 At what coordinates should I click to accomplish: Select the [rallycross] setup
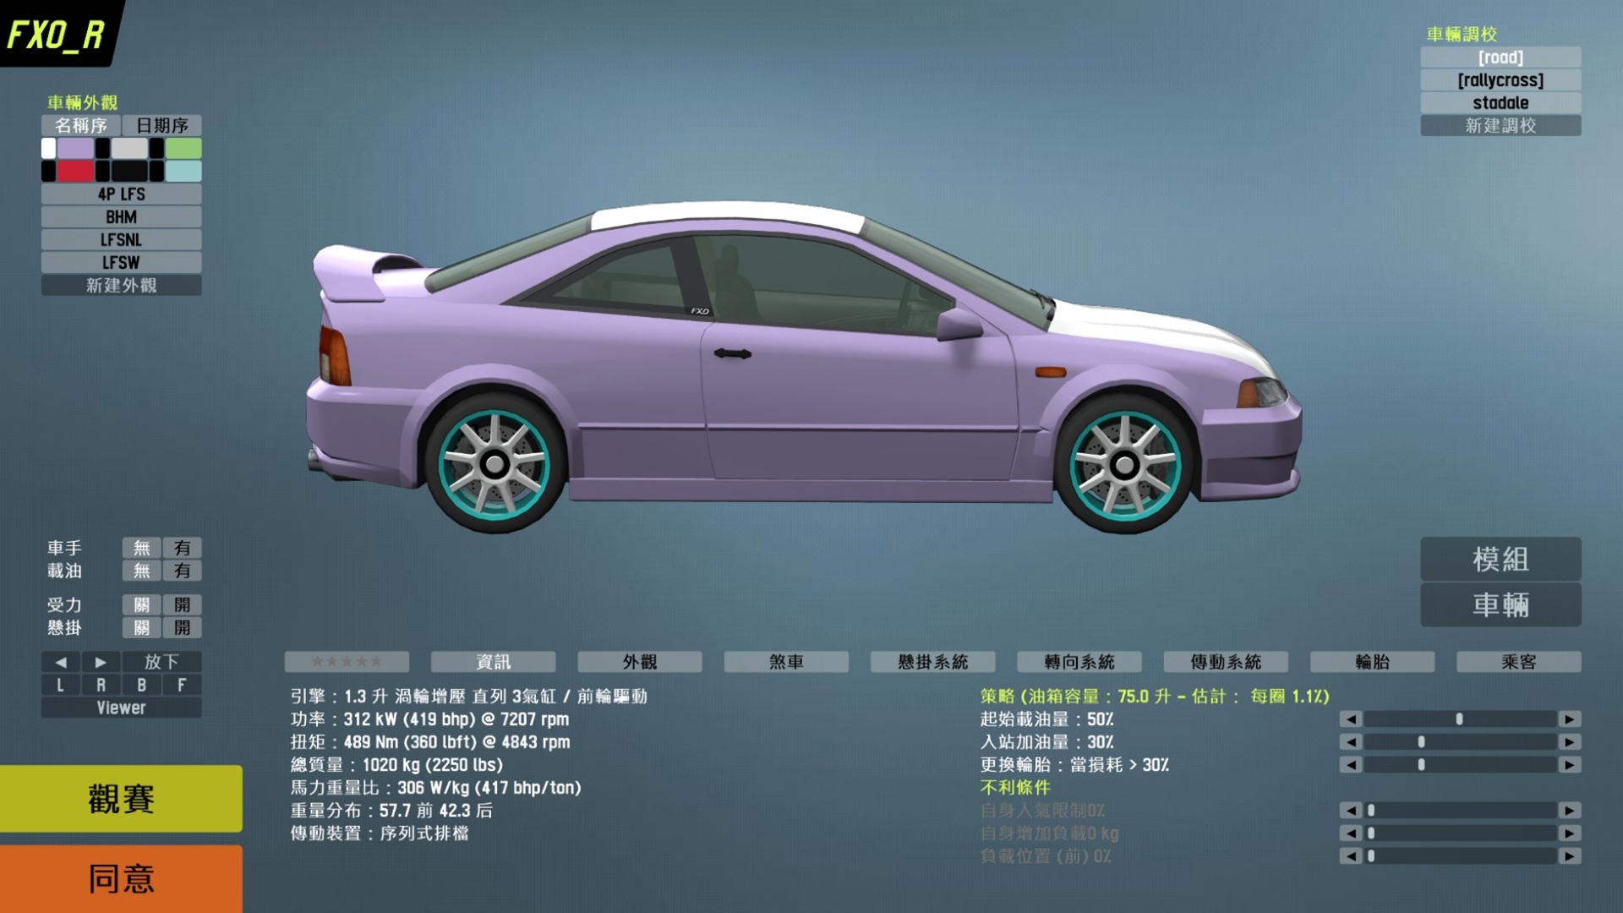point(1500,80)
